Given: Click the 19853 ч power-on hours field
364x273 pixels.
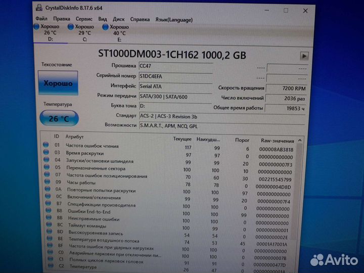Looking at the screenshot, I should coord(286,108).
